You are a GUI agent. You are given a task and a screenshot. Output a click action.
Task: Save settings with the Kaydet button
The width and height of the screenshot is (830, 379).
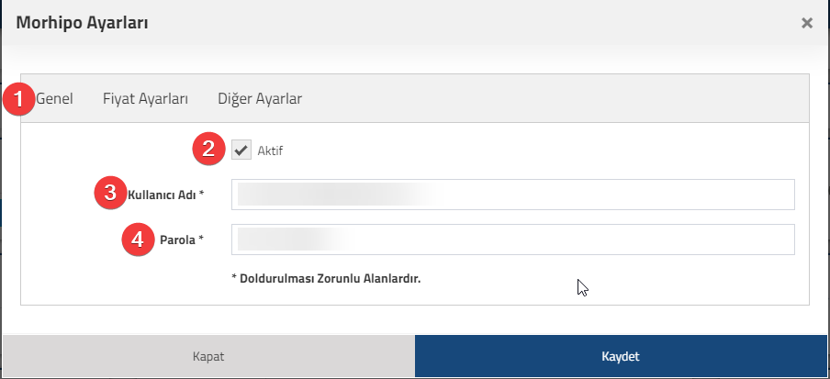(621, 356)
